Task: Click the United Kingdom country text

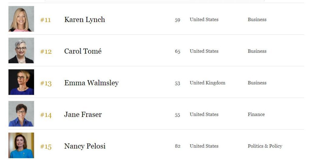Action: pos(207,83)
